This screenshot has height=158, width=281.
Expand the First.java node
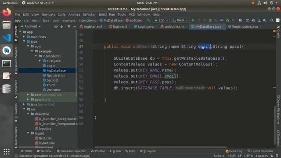[x=40, y=61]
